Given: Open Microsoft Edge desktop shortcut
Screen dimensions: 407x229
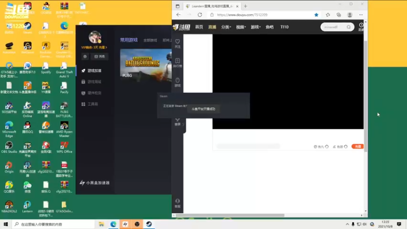Looking at the screenshot, I should [x=9, y=129].
